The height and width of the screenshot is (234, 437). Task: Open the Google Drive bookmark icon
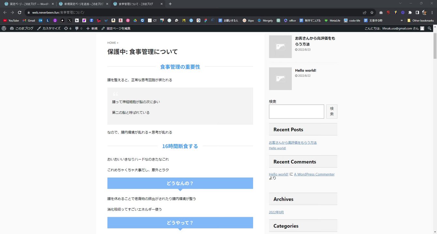click(x=135, y=20)
